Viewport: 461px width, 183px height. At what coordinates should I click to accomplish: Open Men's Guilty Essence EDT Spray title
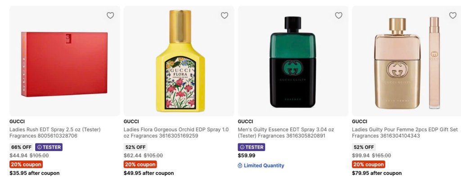coord(286,133)
